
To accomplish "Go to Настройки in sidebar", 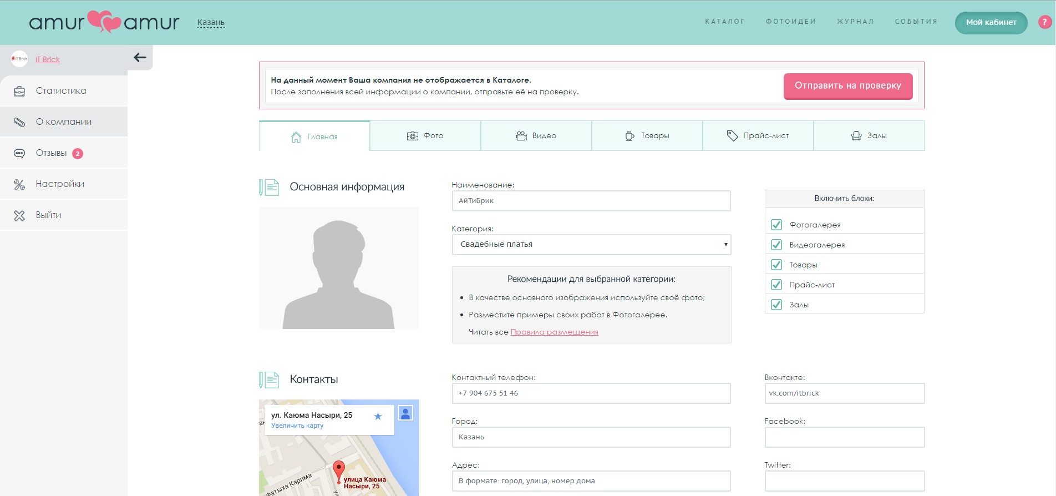I will pos(64,184).
